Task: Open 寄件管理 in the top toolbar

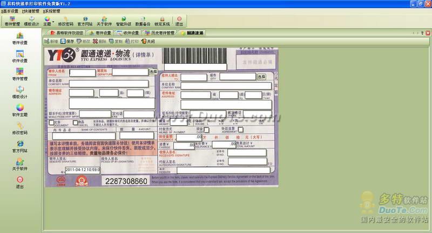Action: pos(12,21)
